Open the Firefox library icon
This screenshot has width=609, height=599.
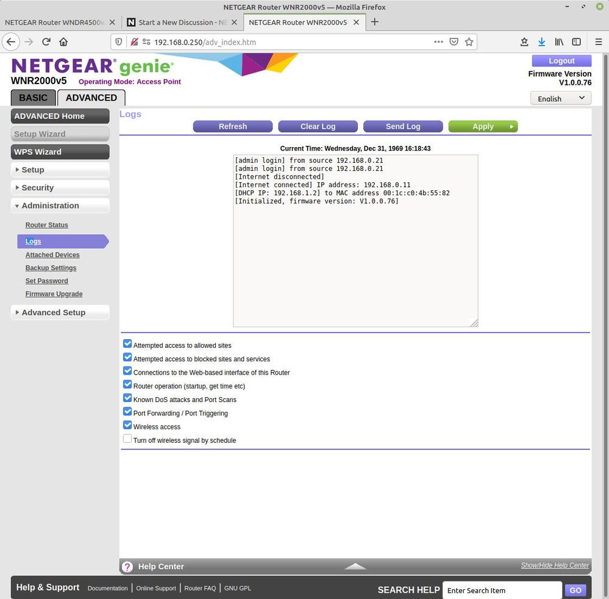[x=558, y=42]
